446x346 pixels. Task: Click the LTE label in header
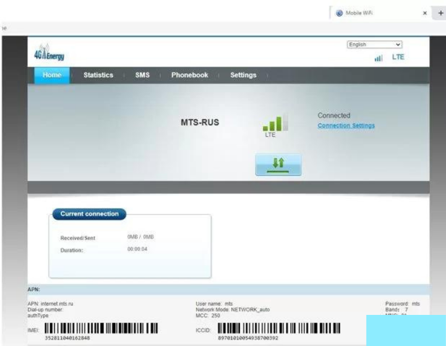398,57
